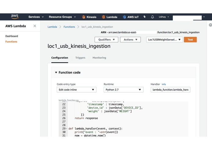Open the AWS IoT service shortcut
212x150 pixels.
click(x=131, y=17)
